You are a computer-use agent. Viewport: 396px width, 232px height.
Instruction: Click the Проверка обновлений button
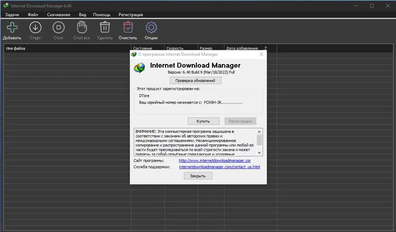point(196,81)
